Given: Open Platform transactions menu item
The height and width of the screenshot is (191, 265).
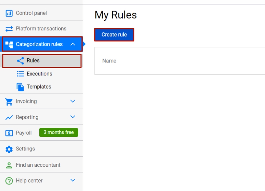Looking at the screenshot, I should [x=41, y=29].
